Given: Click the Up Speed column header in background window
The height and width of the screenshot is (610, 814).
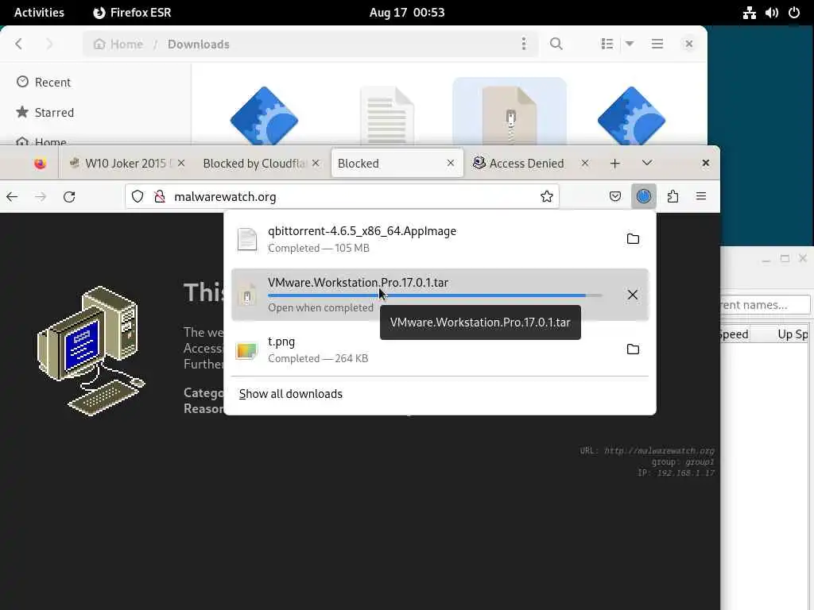Looking at the screenshot, I should click(793, 334).
